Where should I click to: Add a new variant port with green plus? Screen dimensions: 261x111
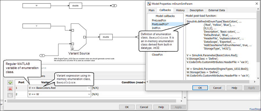10,82
